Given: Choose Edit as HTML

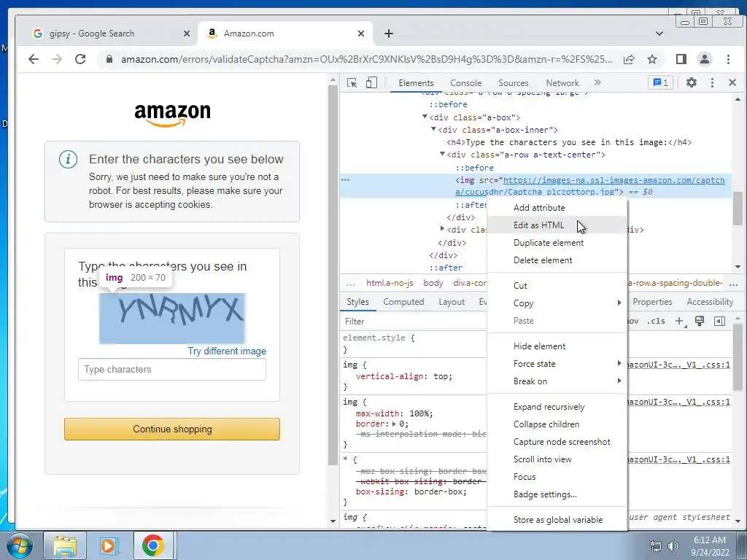Looking at the screenshot, I should 557,225.
